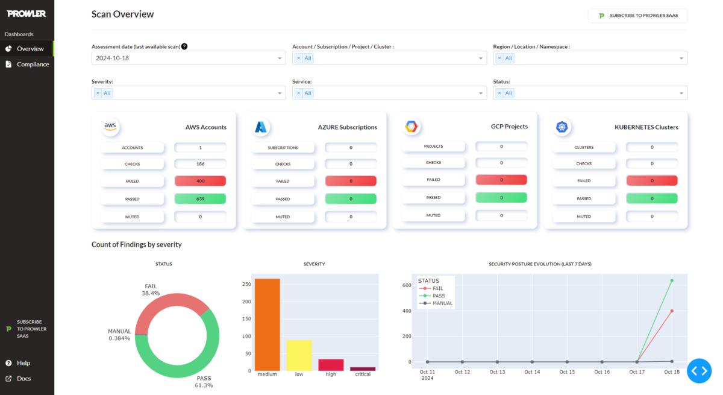Click Count of Findings by severity heading

(x=137, y=244)
